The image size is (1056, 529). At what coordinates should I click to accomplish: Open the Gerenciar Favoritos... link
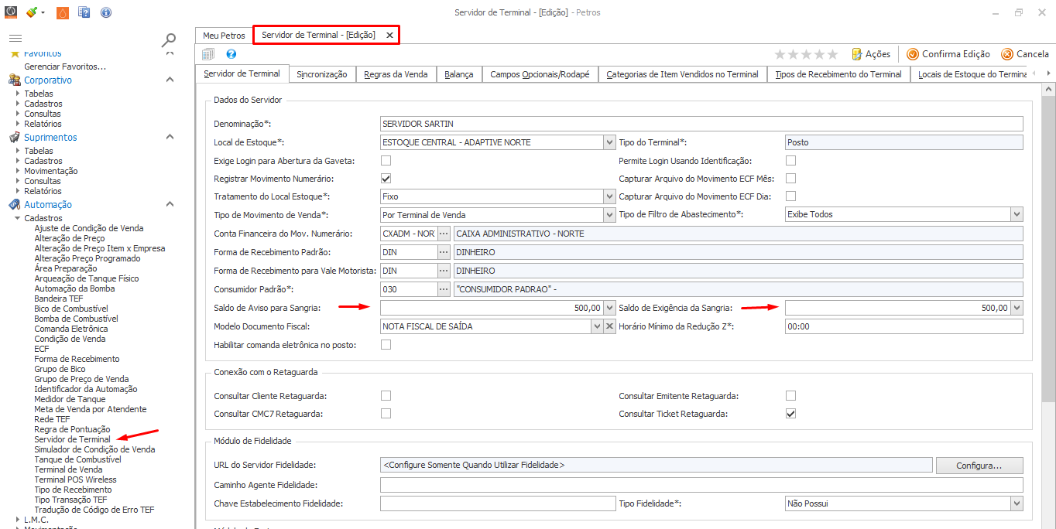coord(65,67)
